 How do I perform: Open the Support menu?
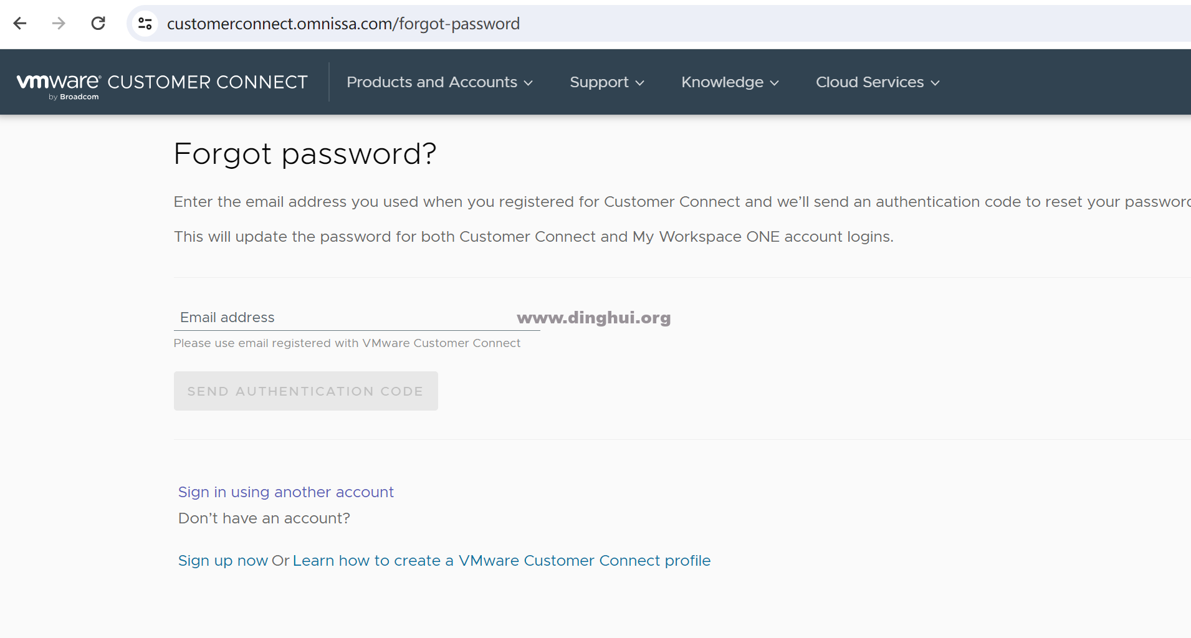599,82
